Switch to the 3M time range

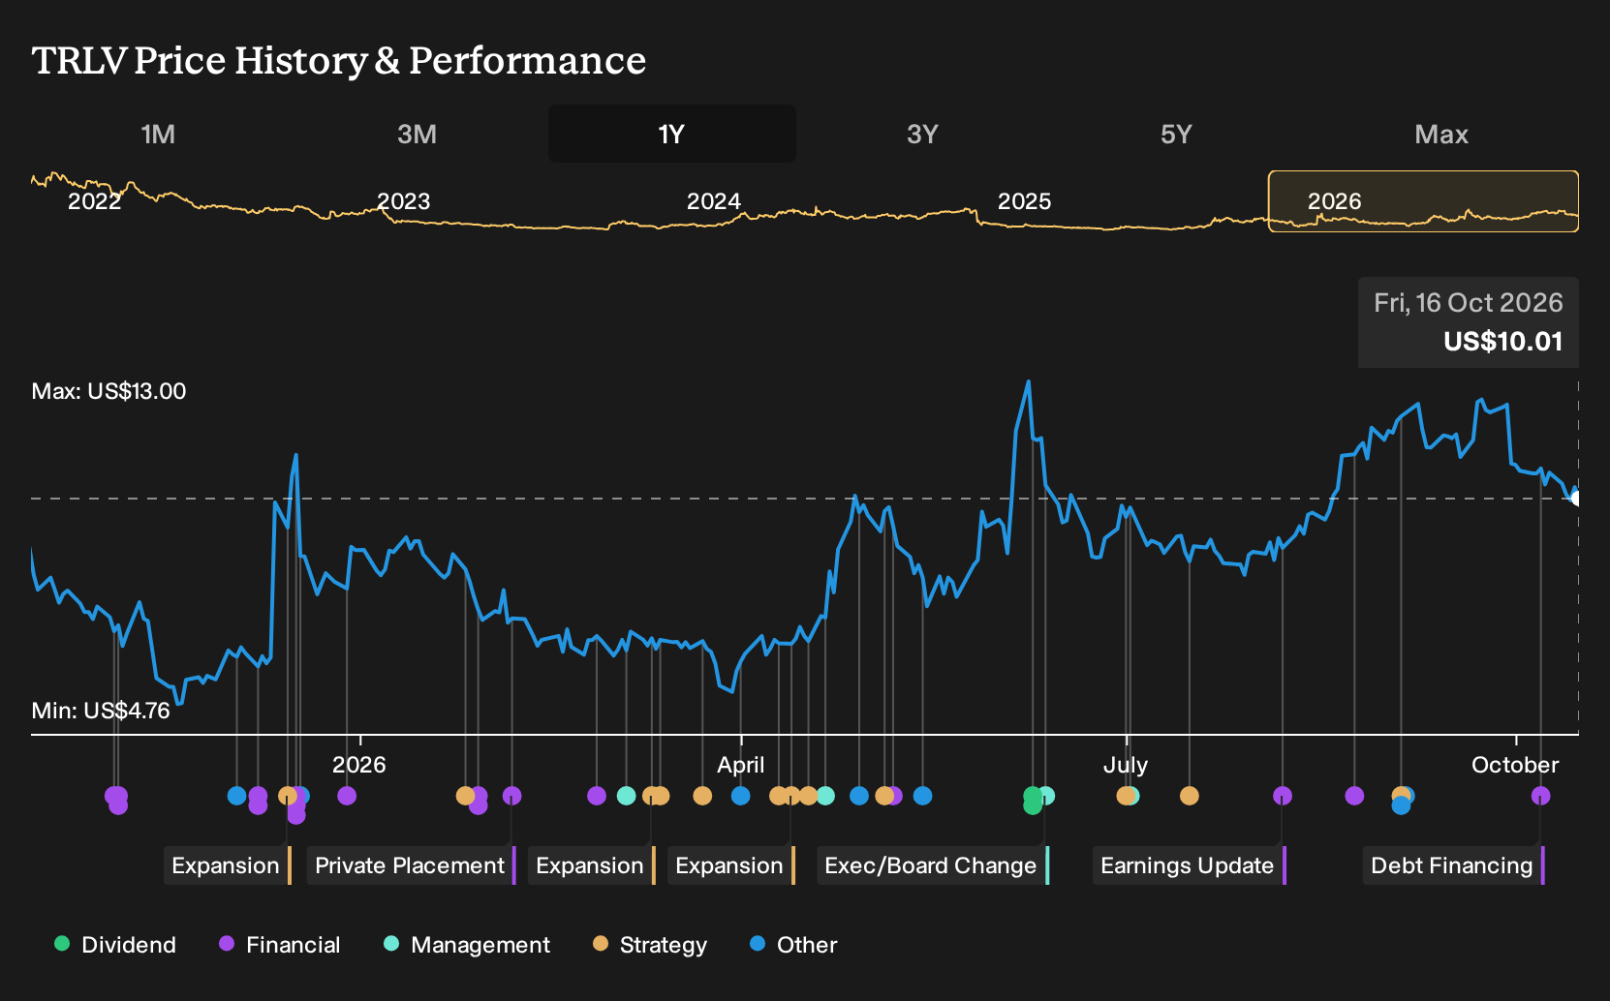click(x=417, y=134)
